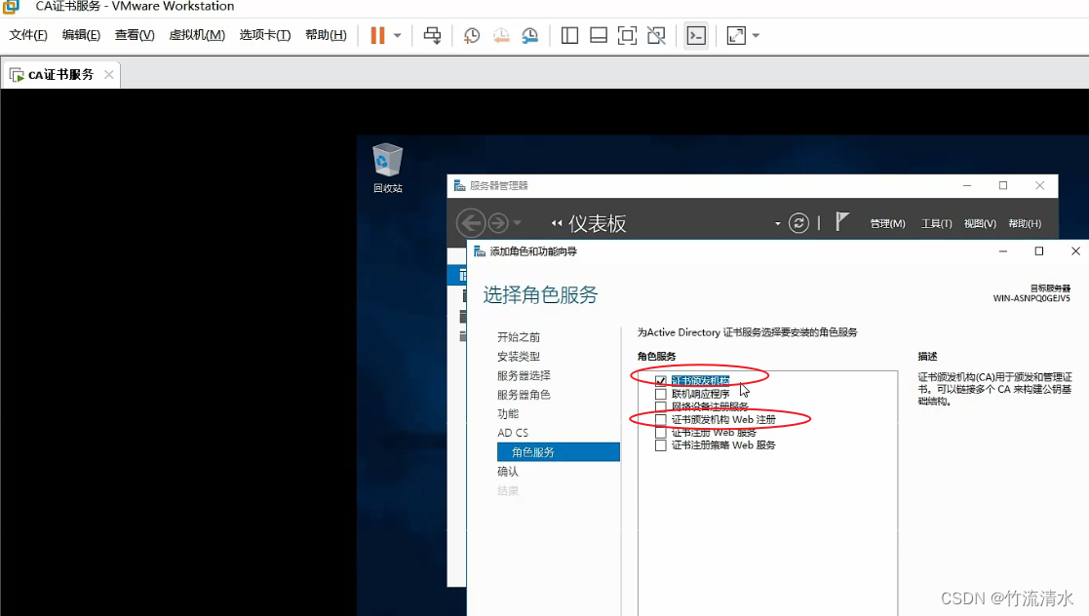Click the stretch guest display icon

[735, 35]
